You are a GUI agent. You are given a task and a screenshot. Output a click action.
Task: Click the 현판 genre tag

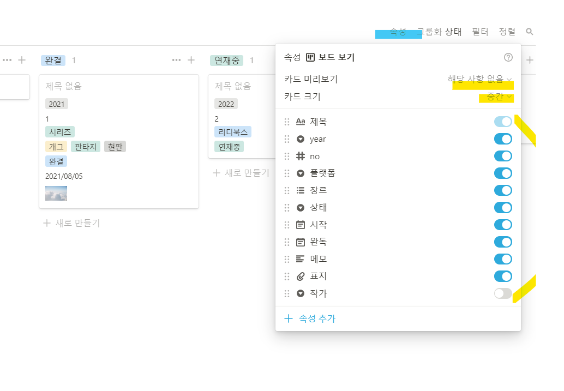[115, 147]
